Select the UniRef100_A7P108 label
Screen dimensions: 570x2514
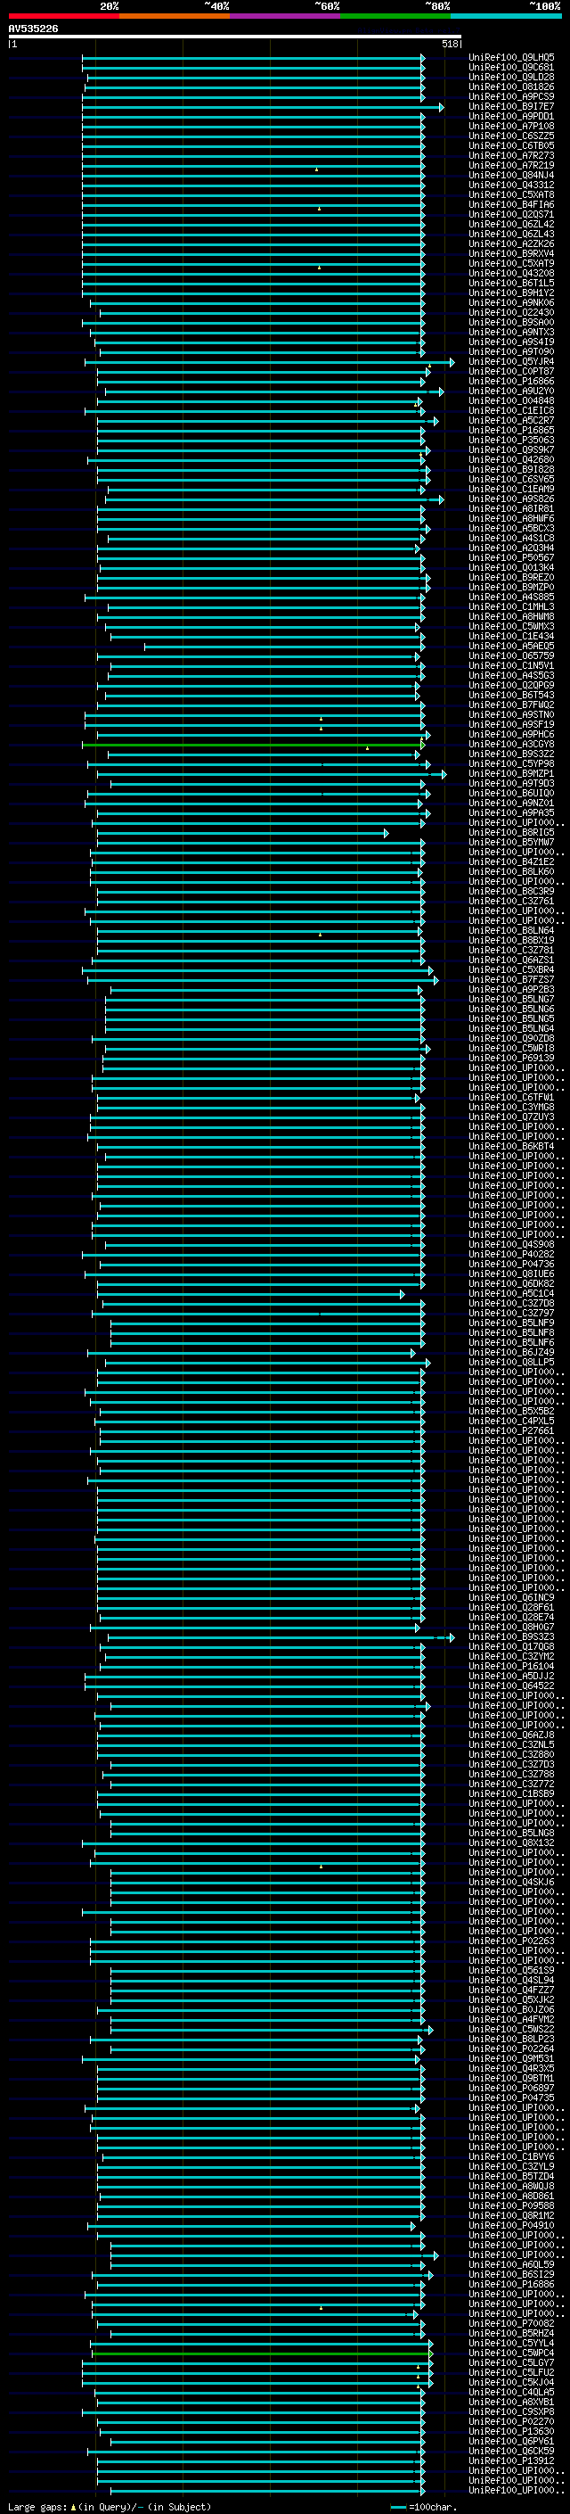coord(511,126)
